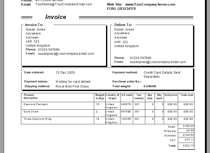
Task: Click the Sales amount £180.00
Action: (188, 126)
